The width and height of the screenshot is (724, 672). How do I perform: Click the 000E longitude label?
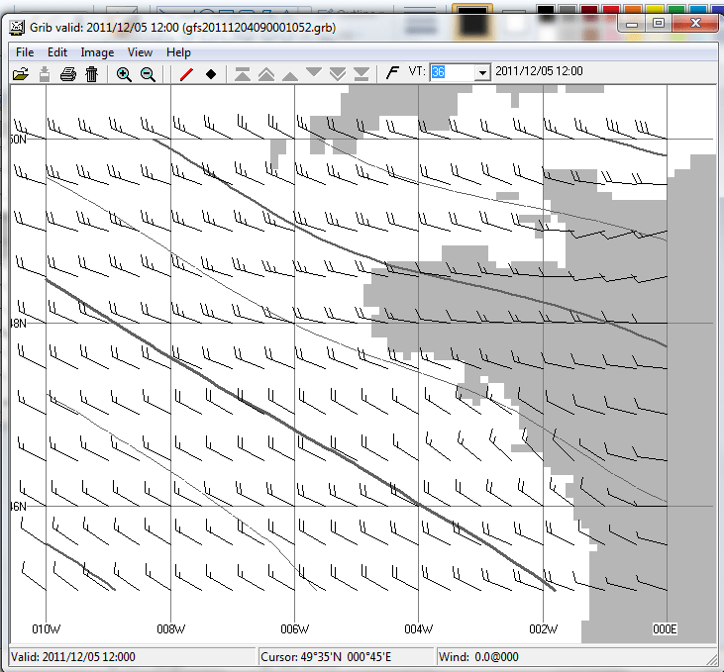[x=665, y=629]
